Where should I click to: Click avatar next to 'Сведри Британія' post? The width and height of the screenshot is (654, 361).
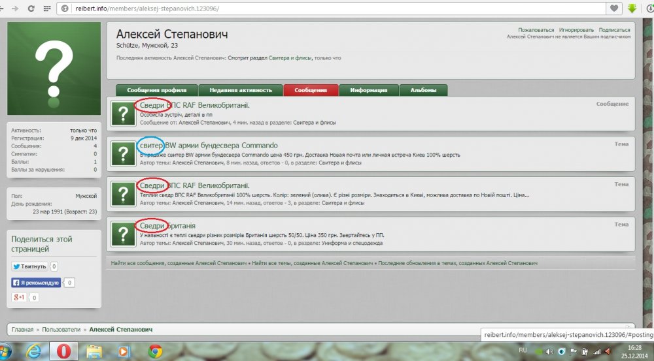[123, 234]
